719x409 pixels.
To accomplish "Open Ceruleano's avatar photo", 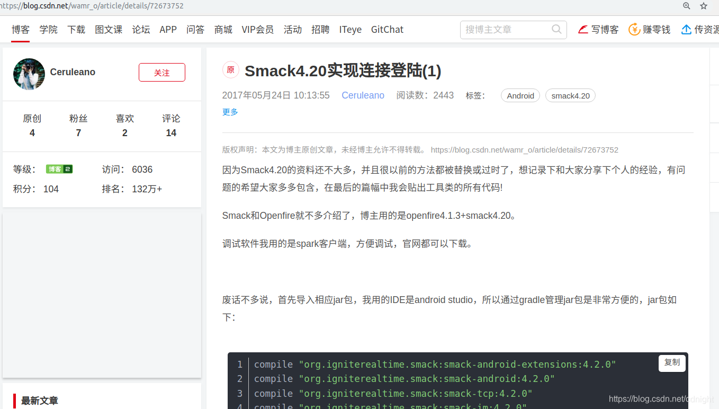I will click(x=29, y=74).
